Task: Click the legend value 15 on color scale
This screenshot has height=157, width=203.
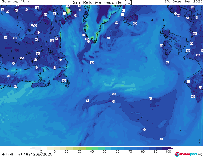Action: pos(54,151)
